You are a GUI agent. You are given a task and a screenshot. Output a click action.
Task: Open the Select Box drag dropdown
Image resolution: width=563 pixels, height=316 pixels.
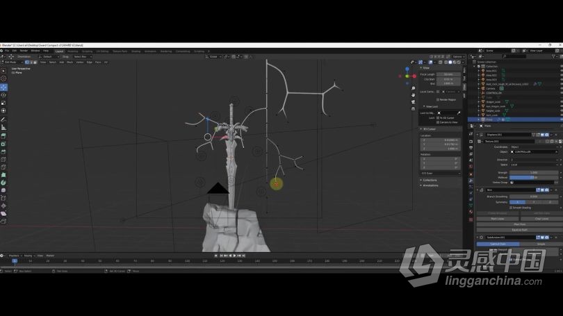pos(82,56)
